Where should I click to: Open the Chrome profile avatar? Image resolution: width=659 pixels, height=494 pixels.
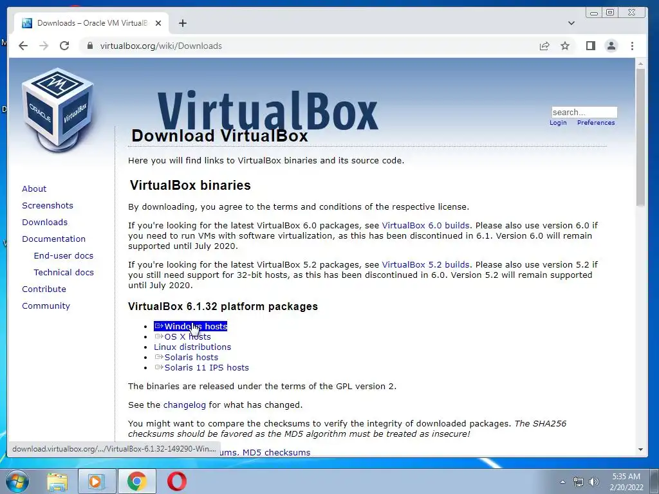611,46
